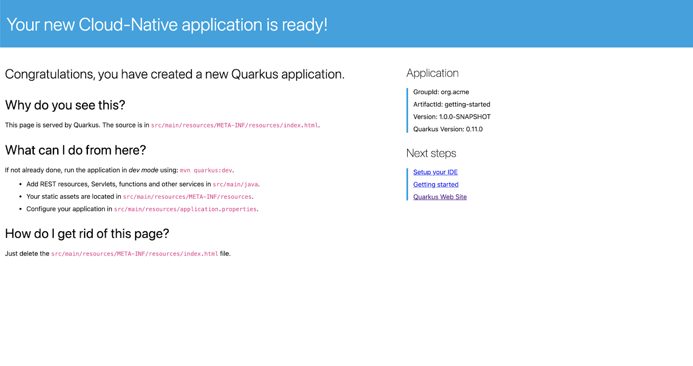693x366 pixels.
Task: Click the 'Quarkus Version: 0.11.0' line
Action: (x=448, y=129)
